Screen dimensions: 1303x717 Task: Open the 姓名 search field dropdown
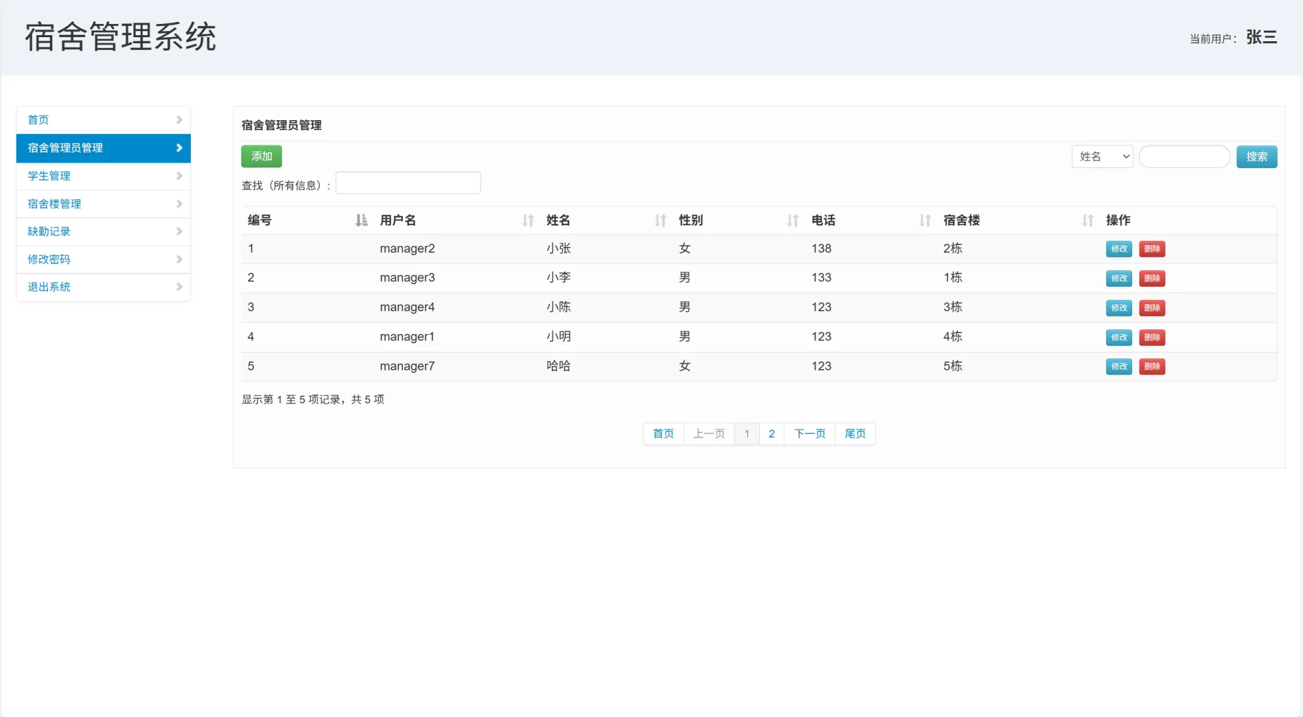pos(1102,157)
